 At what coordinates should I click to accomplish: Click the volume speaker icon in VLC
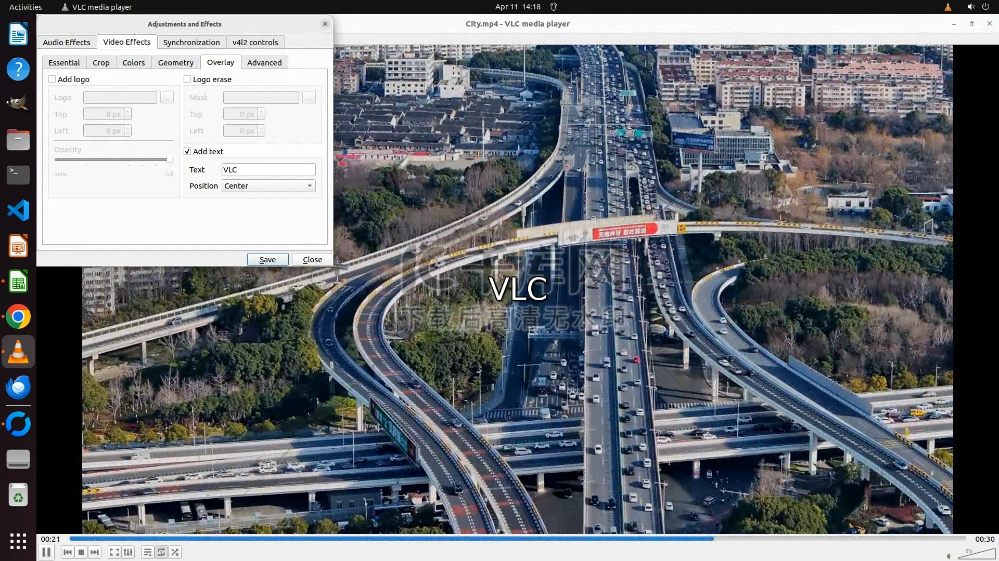click(949, 556)
